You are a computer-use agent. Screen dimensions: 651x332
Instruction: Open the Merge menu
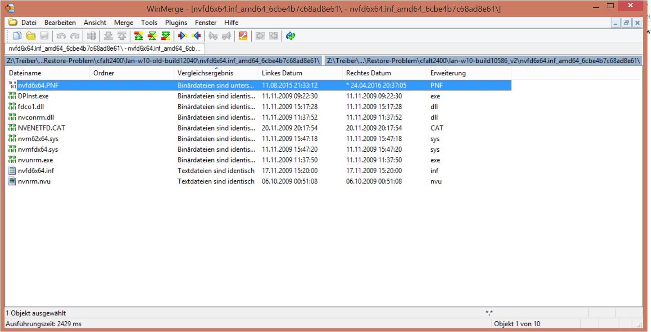(123, 22)
